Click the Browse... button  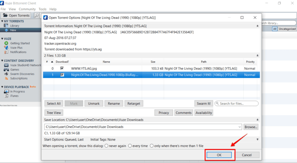(251, 127)
